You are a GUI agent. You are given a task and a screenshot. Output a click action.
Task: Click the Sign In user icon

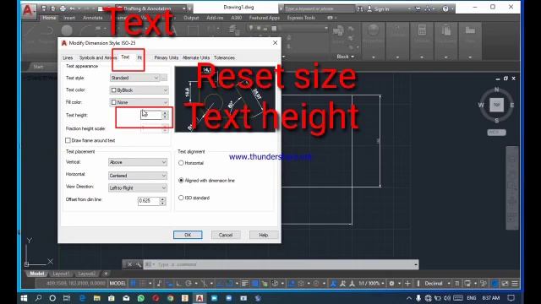(x=369, y=8)
